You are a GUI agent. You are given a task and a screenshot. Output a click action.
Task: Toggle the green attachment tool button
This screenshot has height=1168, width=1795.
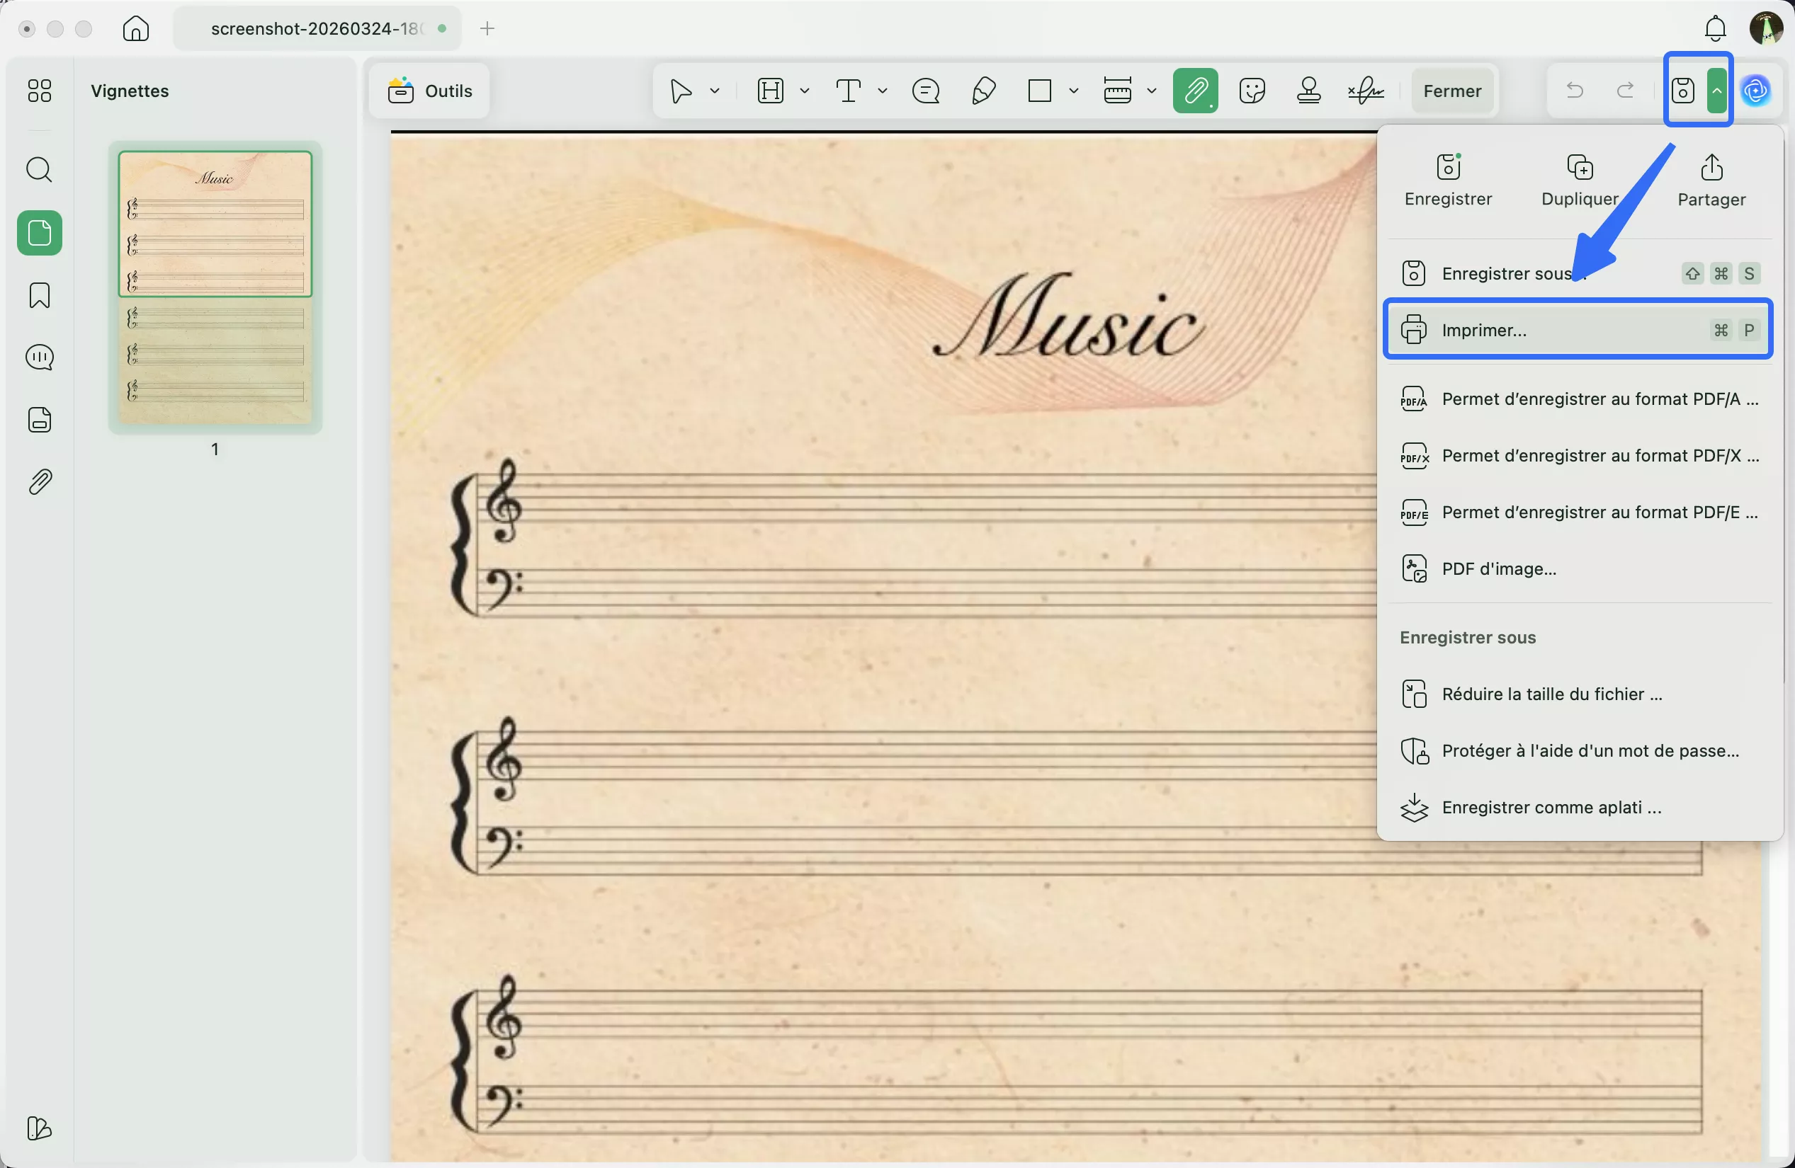1196,91
